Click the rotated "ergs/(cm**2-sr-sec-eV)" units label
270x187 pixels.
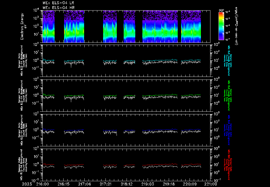[x=237, y=26]
